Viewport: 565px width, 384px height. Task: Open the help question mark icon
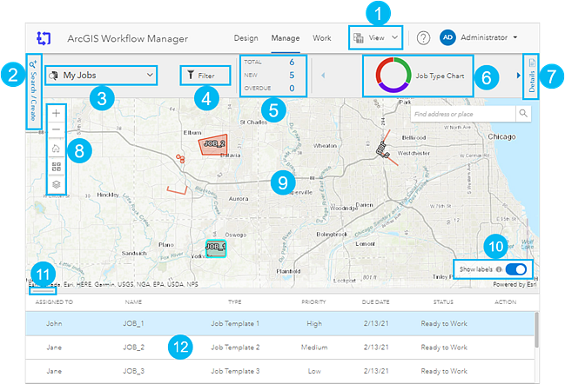click(x=423, y=37)
